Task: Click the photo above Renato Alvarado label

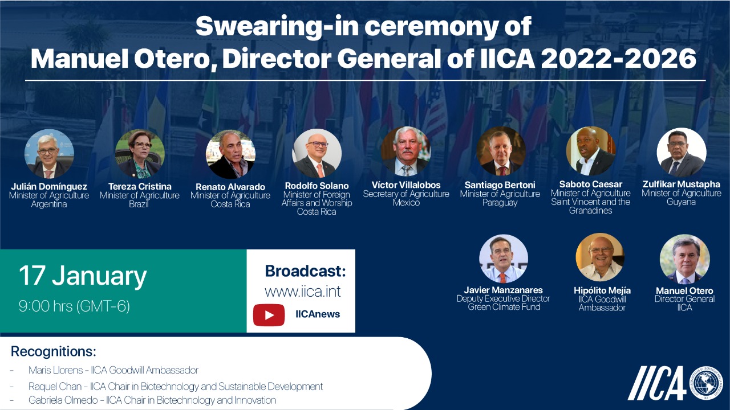Action: 230,154
